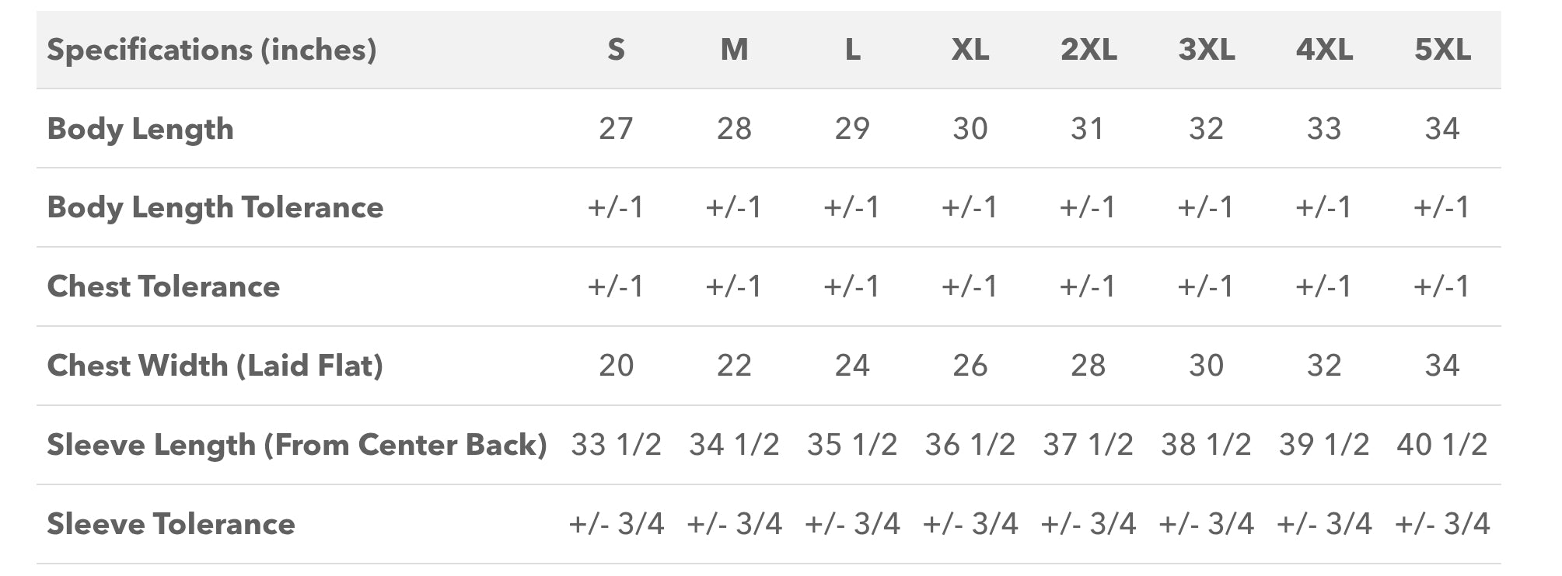Click the Specifications (inches) header cell
Viewport: 1562px width, 576px height.
click(211, 50)
